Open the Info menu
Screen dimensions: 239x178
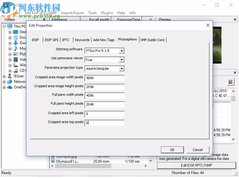[132, 13]
